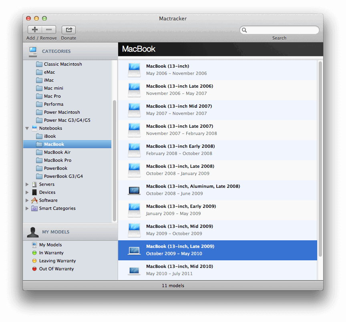
Task: Click the Remove (minus) toolbar button
Action: (x=49, y=30)
